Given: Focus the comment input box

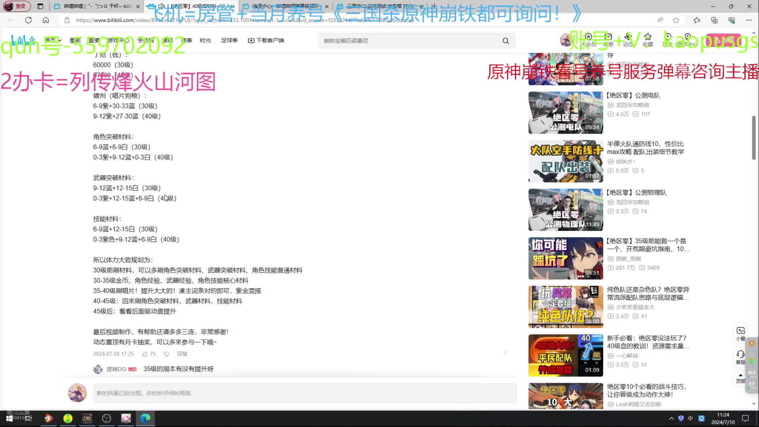Looking at the screenshot, I should pos(304,393).
